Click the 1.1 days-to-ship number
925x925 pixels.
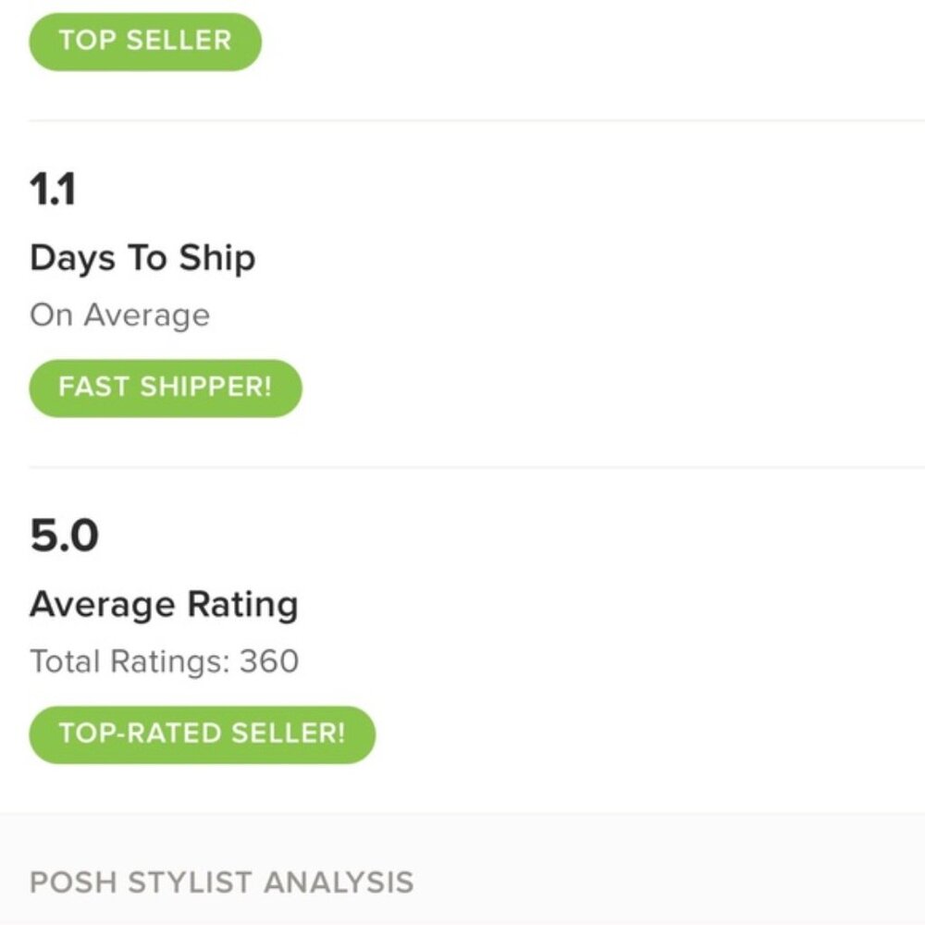click(53, 189)
